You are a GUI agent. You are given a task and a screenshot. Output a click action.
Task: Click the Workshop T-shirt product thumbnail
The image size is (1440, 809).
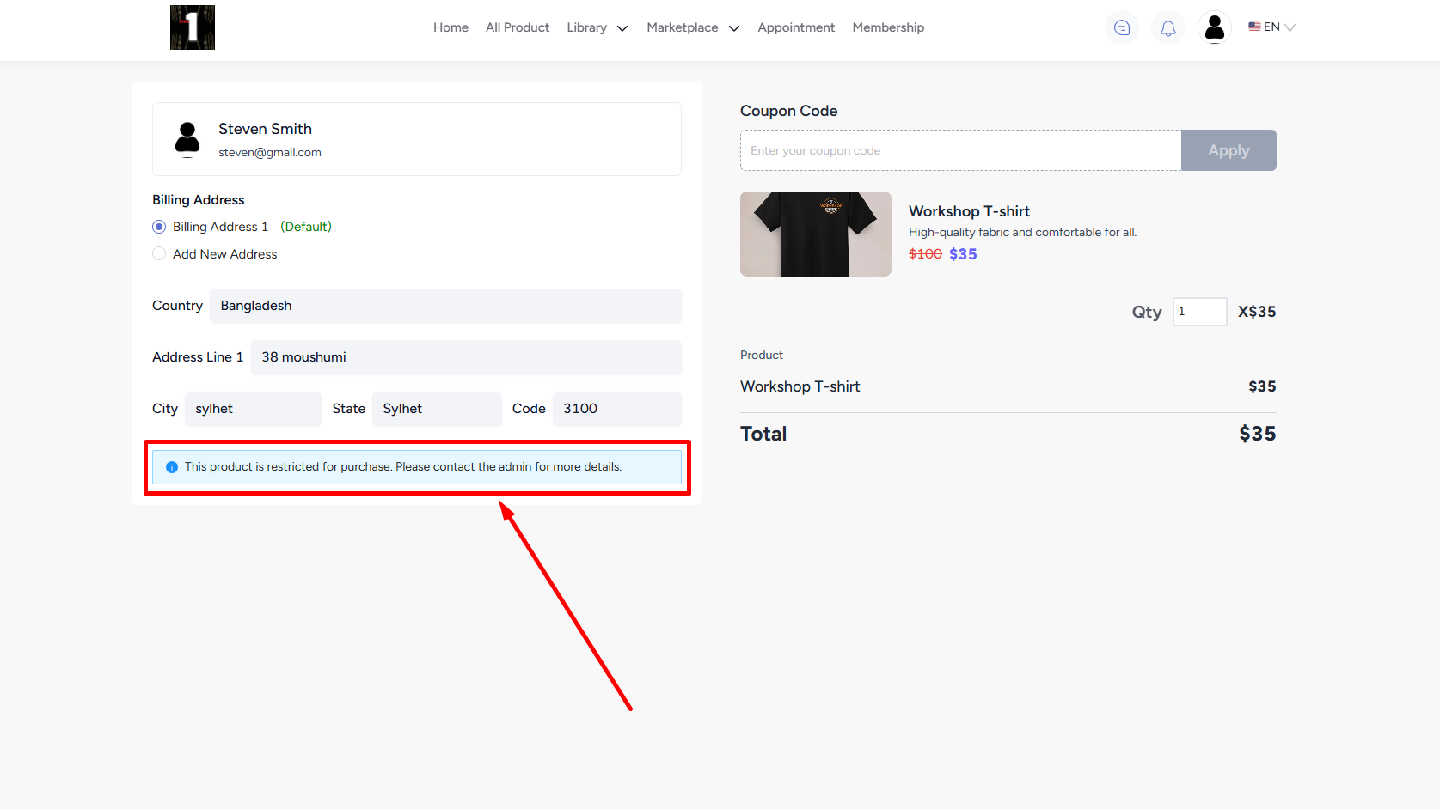point(816,234)
